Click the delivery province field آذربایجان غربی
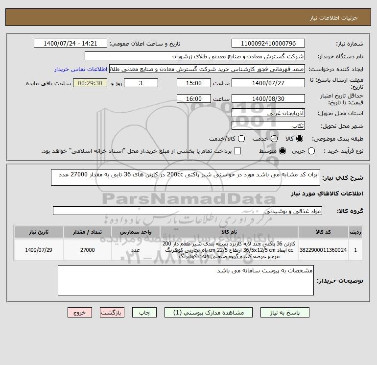Image resolution: width=377 pixels, height=365 pixels. point(268,113)
